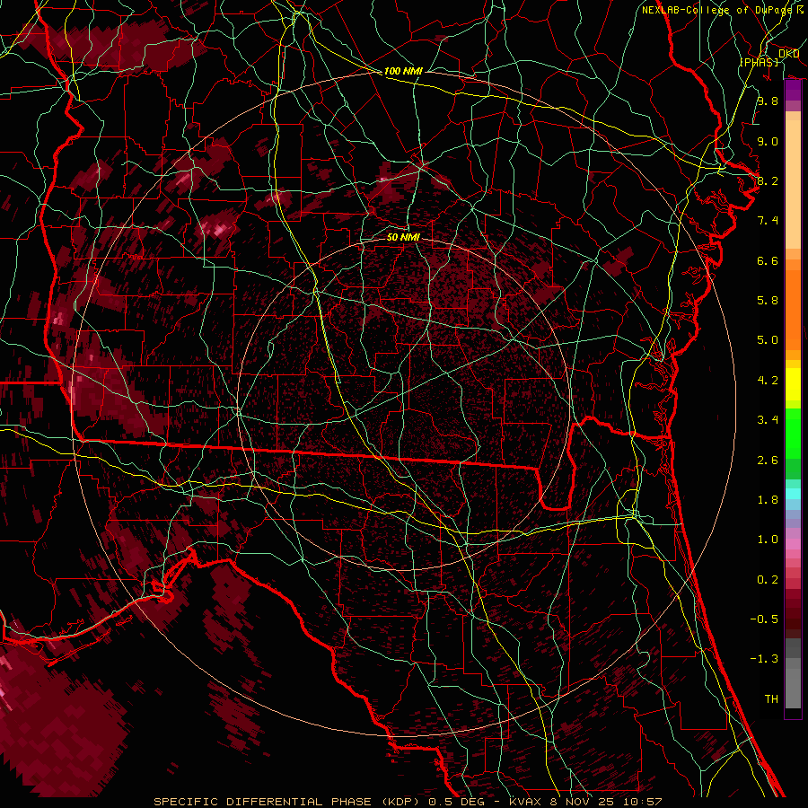
Task: Click the DKD label above the legend
Action: (x=789, y=54)
